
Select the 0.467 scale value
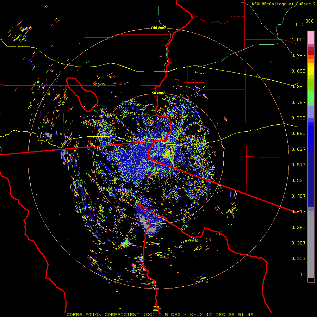pyautogui.click(x=298, y=196)
